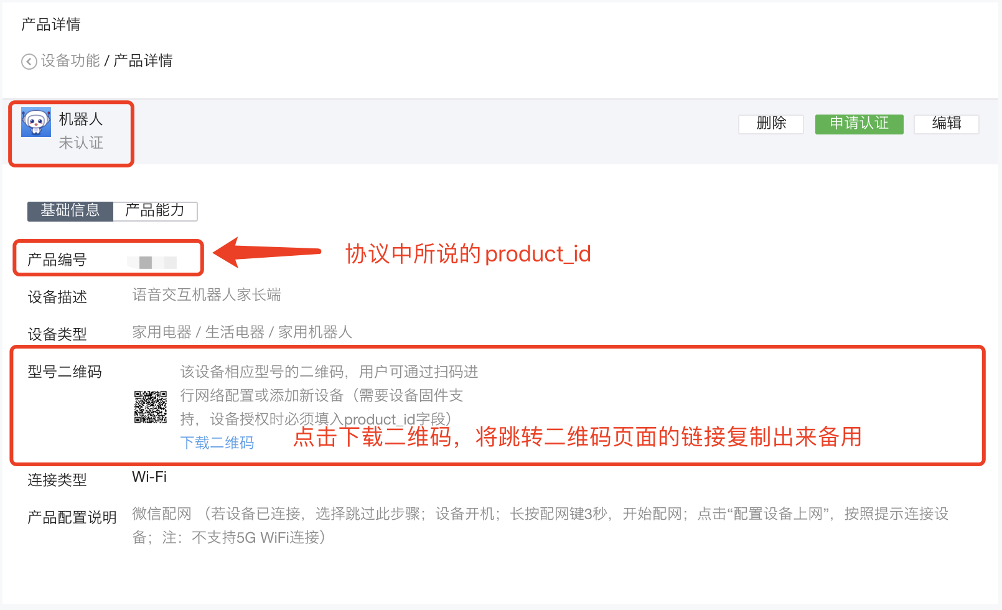
Task: Click the 语音交互机器人家长端 description text
Action: [x=207, y=295]
